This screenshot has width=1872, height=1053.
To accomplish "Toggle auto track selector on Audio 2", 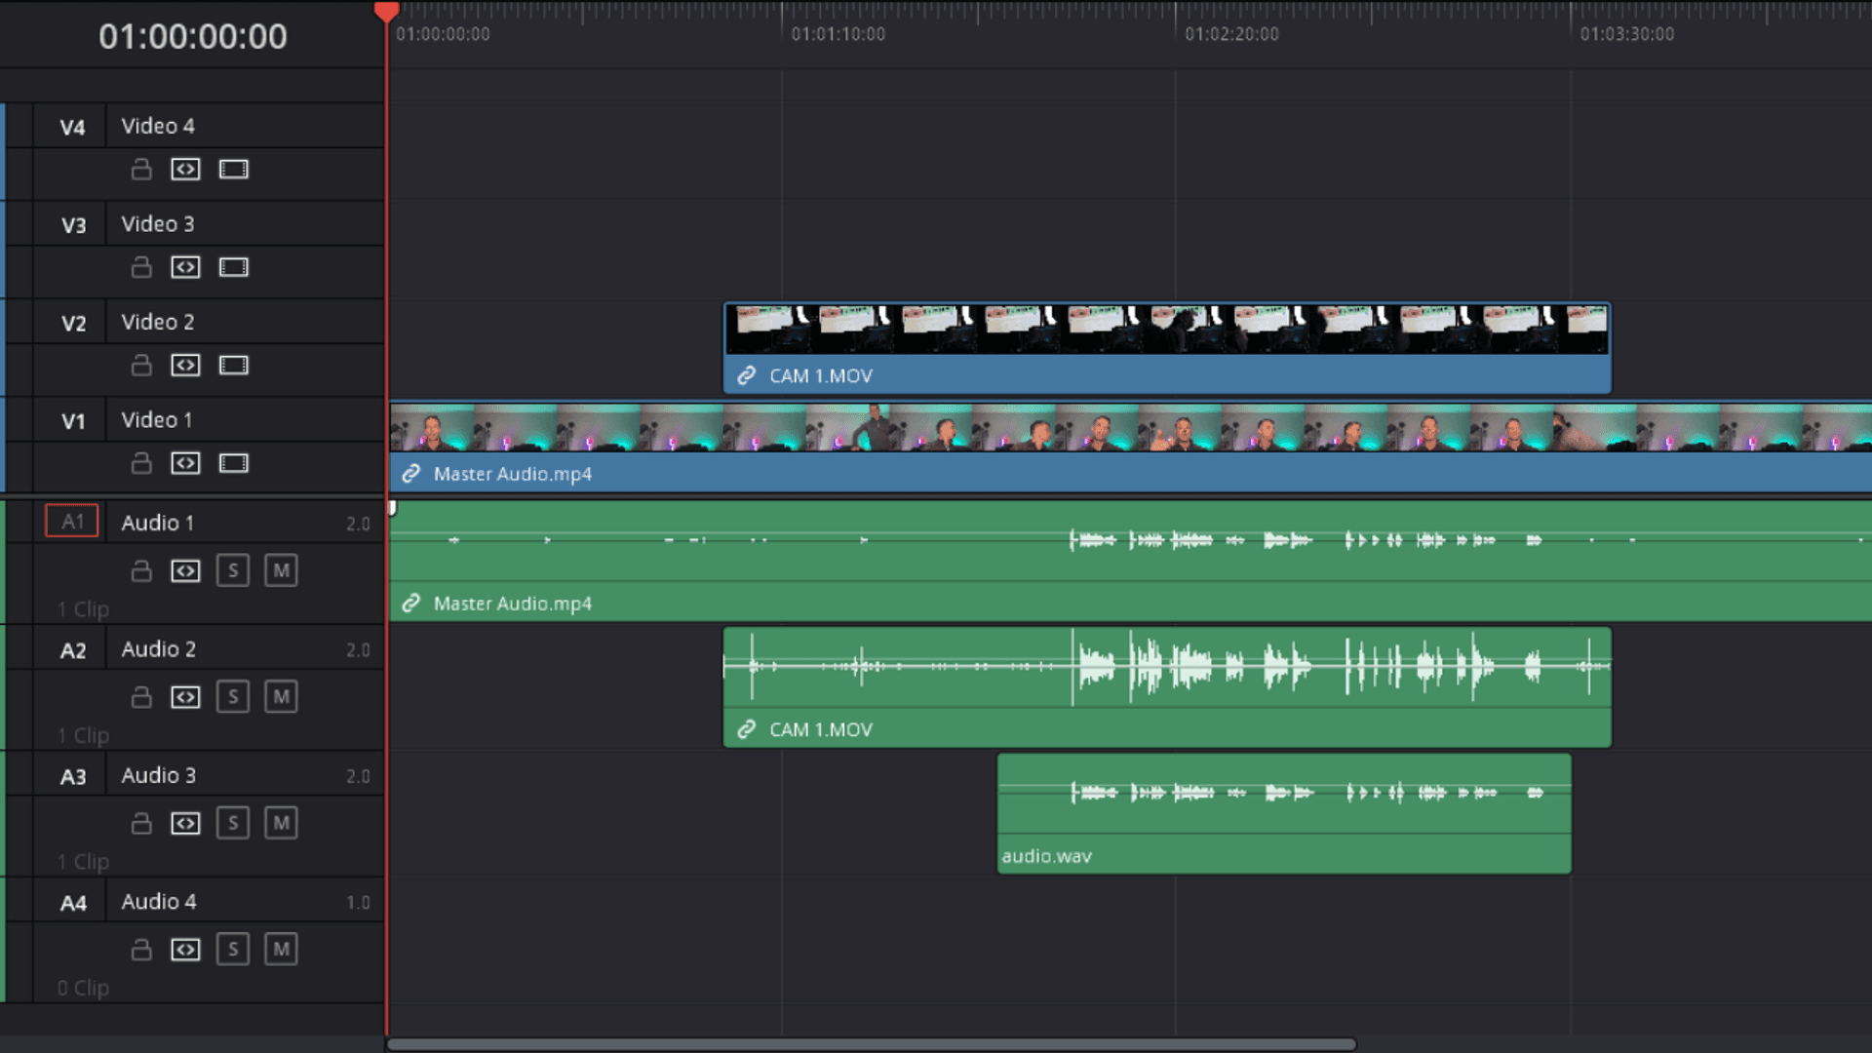I will coord(185,697).
